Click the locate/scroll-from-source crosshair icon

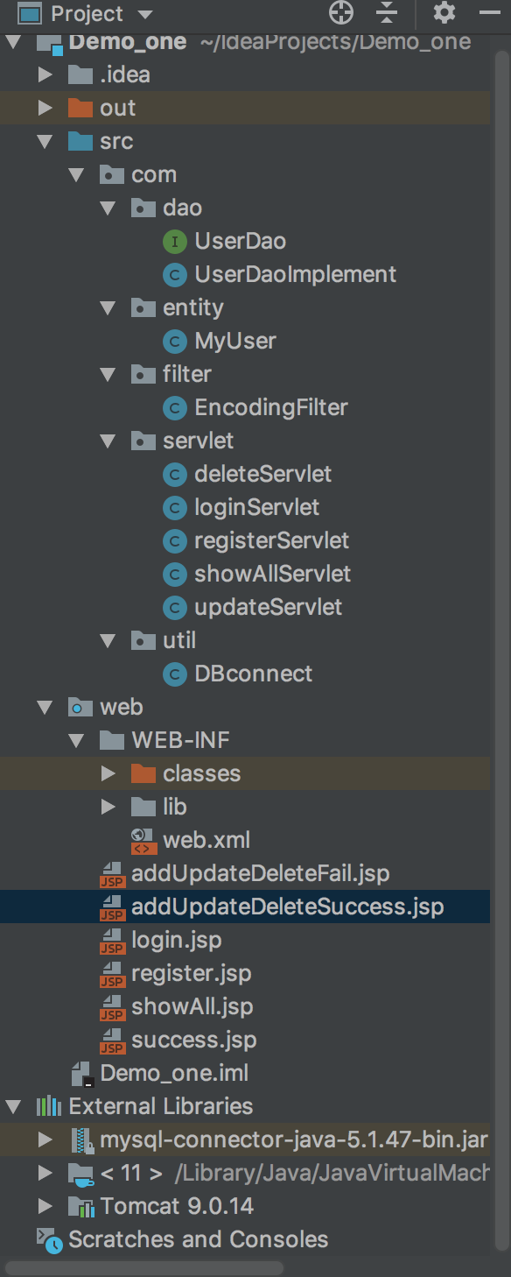(341, 13)
